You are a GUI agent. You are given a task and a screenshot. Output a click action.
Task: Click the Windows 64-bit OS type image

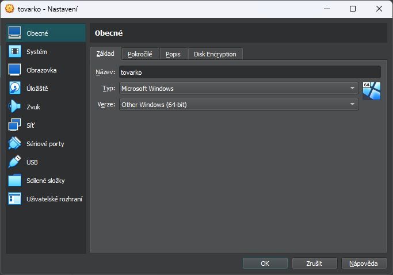371,91
